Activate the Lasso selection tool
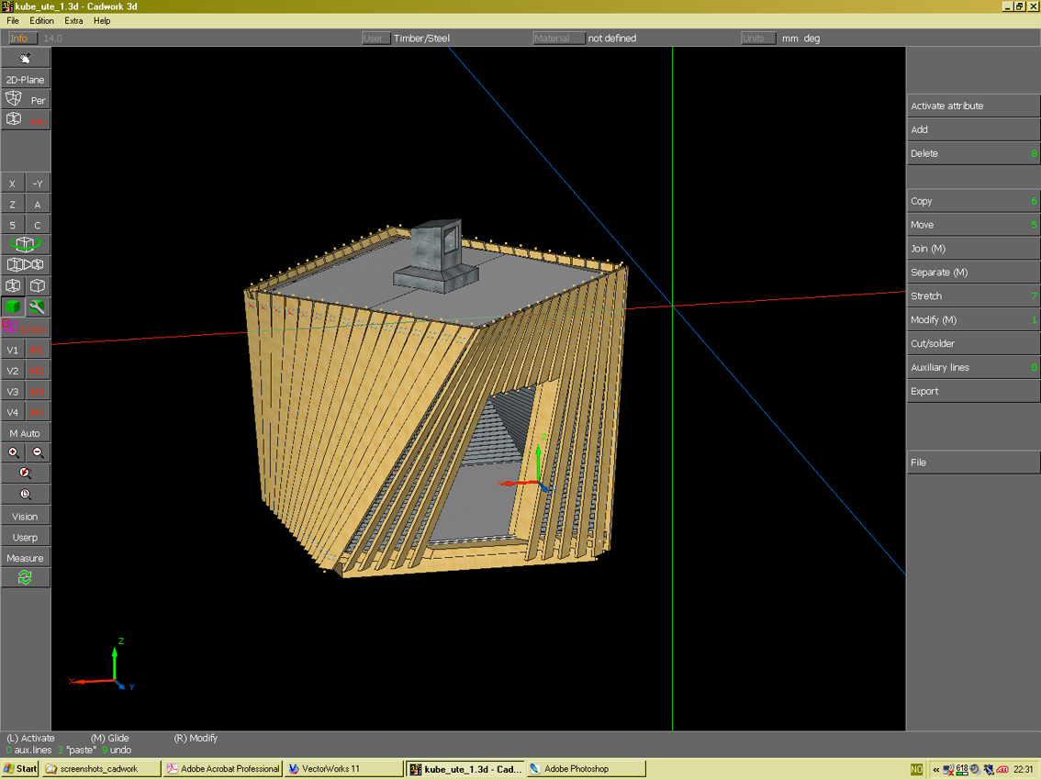 [25, 329]
